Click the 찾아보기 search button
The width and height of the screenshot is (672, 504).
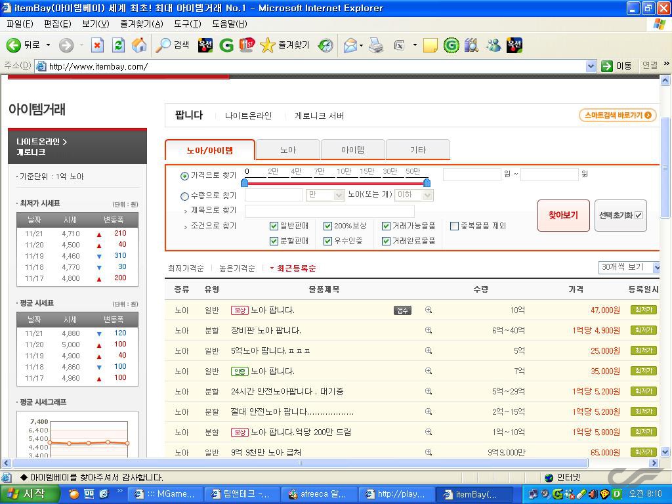[x=564, y=215]
